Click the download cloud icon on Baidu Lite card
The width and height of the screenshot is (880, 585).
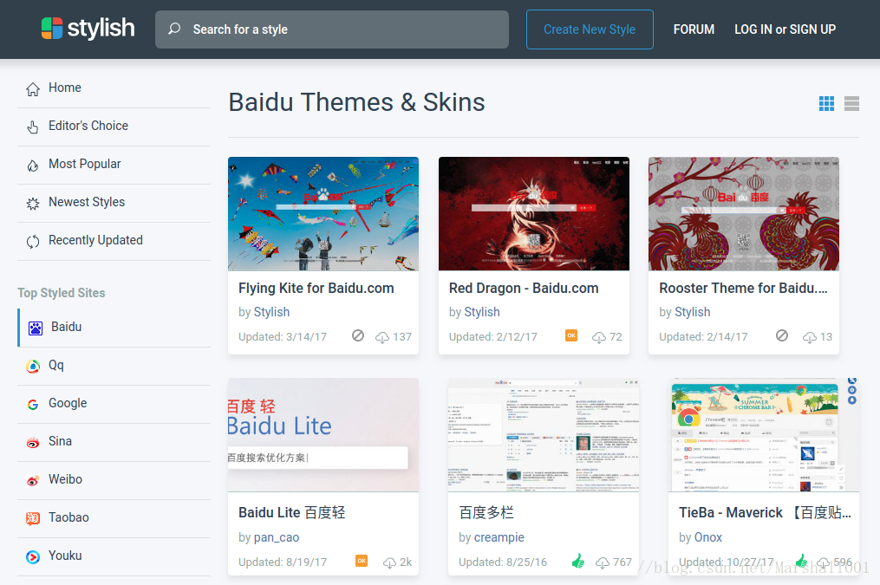coord(389,562)
